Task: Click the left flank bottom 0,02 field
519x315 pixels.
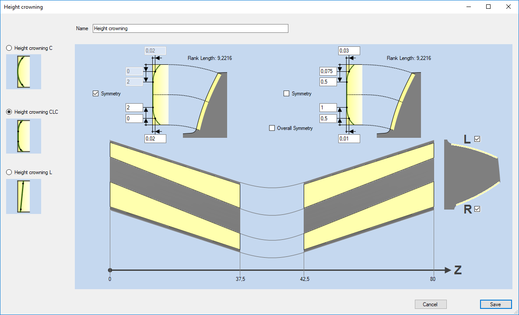Action: tap(155, 139)
